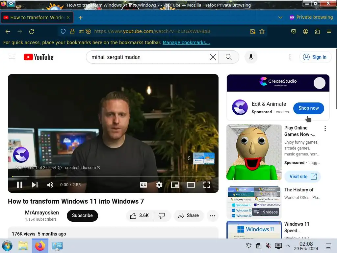Open the CreateStudio ad banner
The image size is (337, 253).
[278, 83]
